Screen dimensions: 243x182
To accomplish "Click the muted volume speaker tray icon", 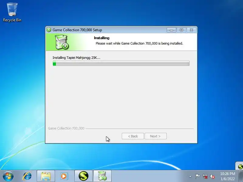I will [x=212, y=176].
